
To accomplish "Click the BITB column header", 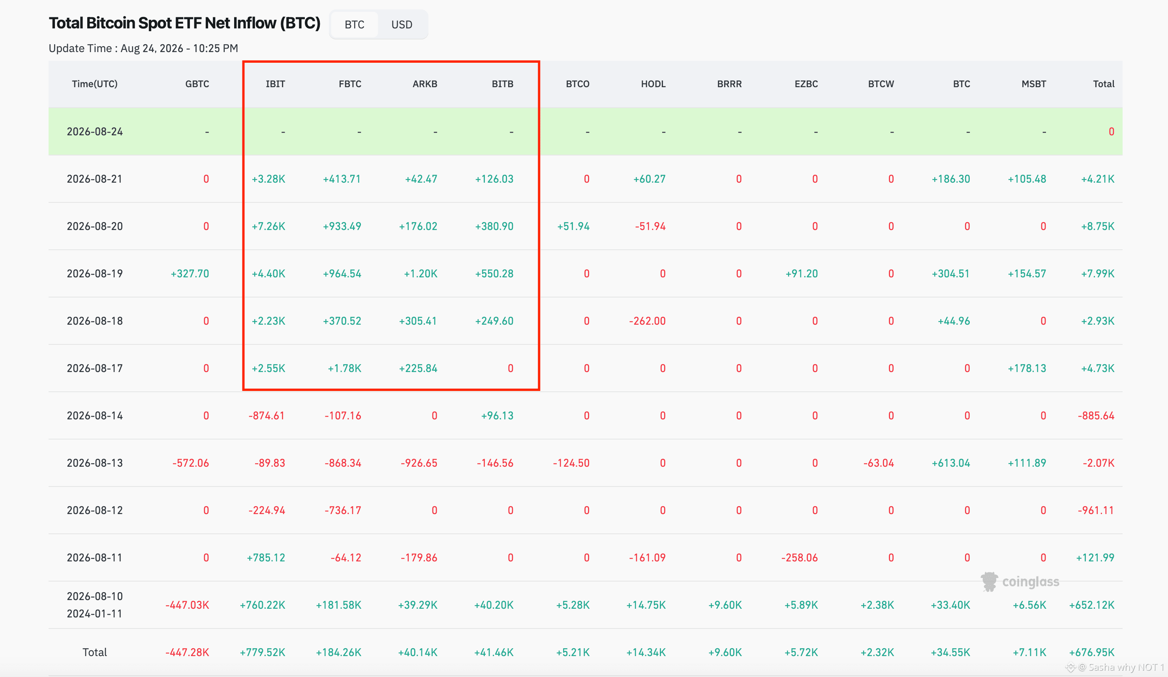I will (x=502, y=84).
